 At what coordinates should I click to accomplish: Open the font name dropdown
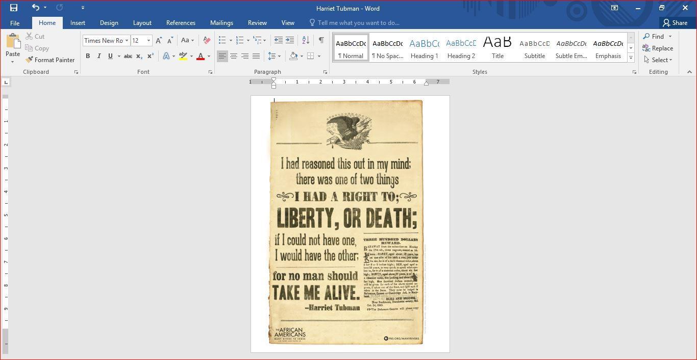tap(127, 41)
